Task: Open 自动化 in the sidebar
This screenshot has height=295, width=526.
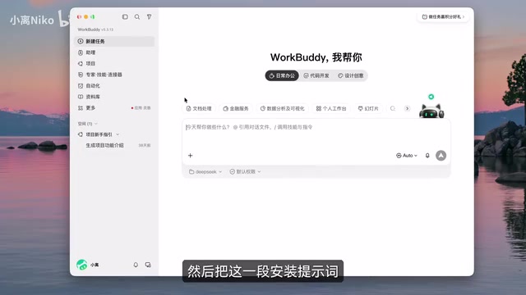Action: click(x=114, y=85)
